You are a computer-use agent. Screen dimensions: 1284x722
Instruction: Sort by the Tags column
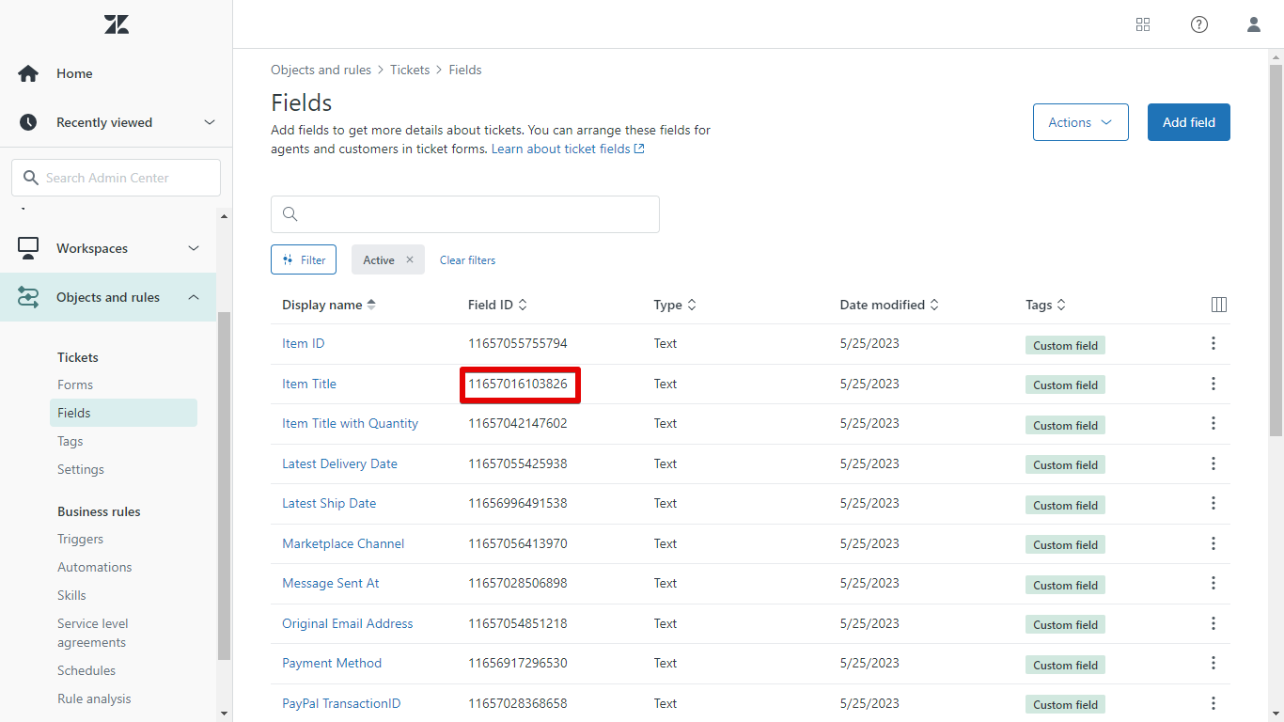coord(1046,305)
